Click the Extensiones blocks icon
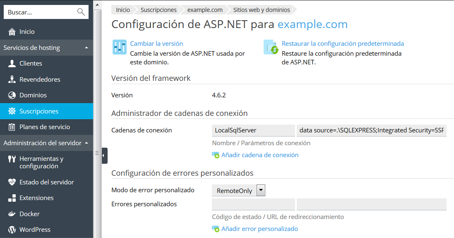Viewport: 454px width, 238px height. click(x=12, y=198)
